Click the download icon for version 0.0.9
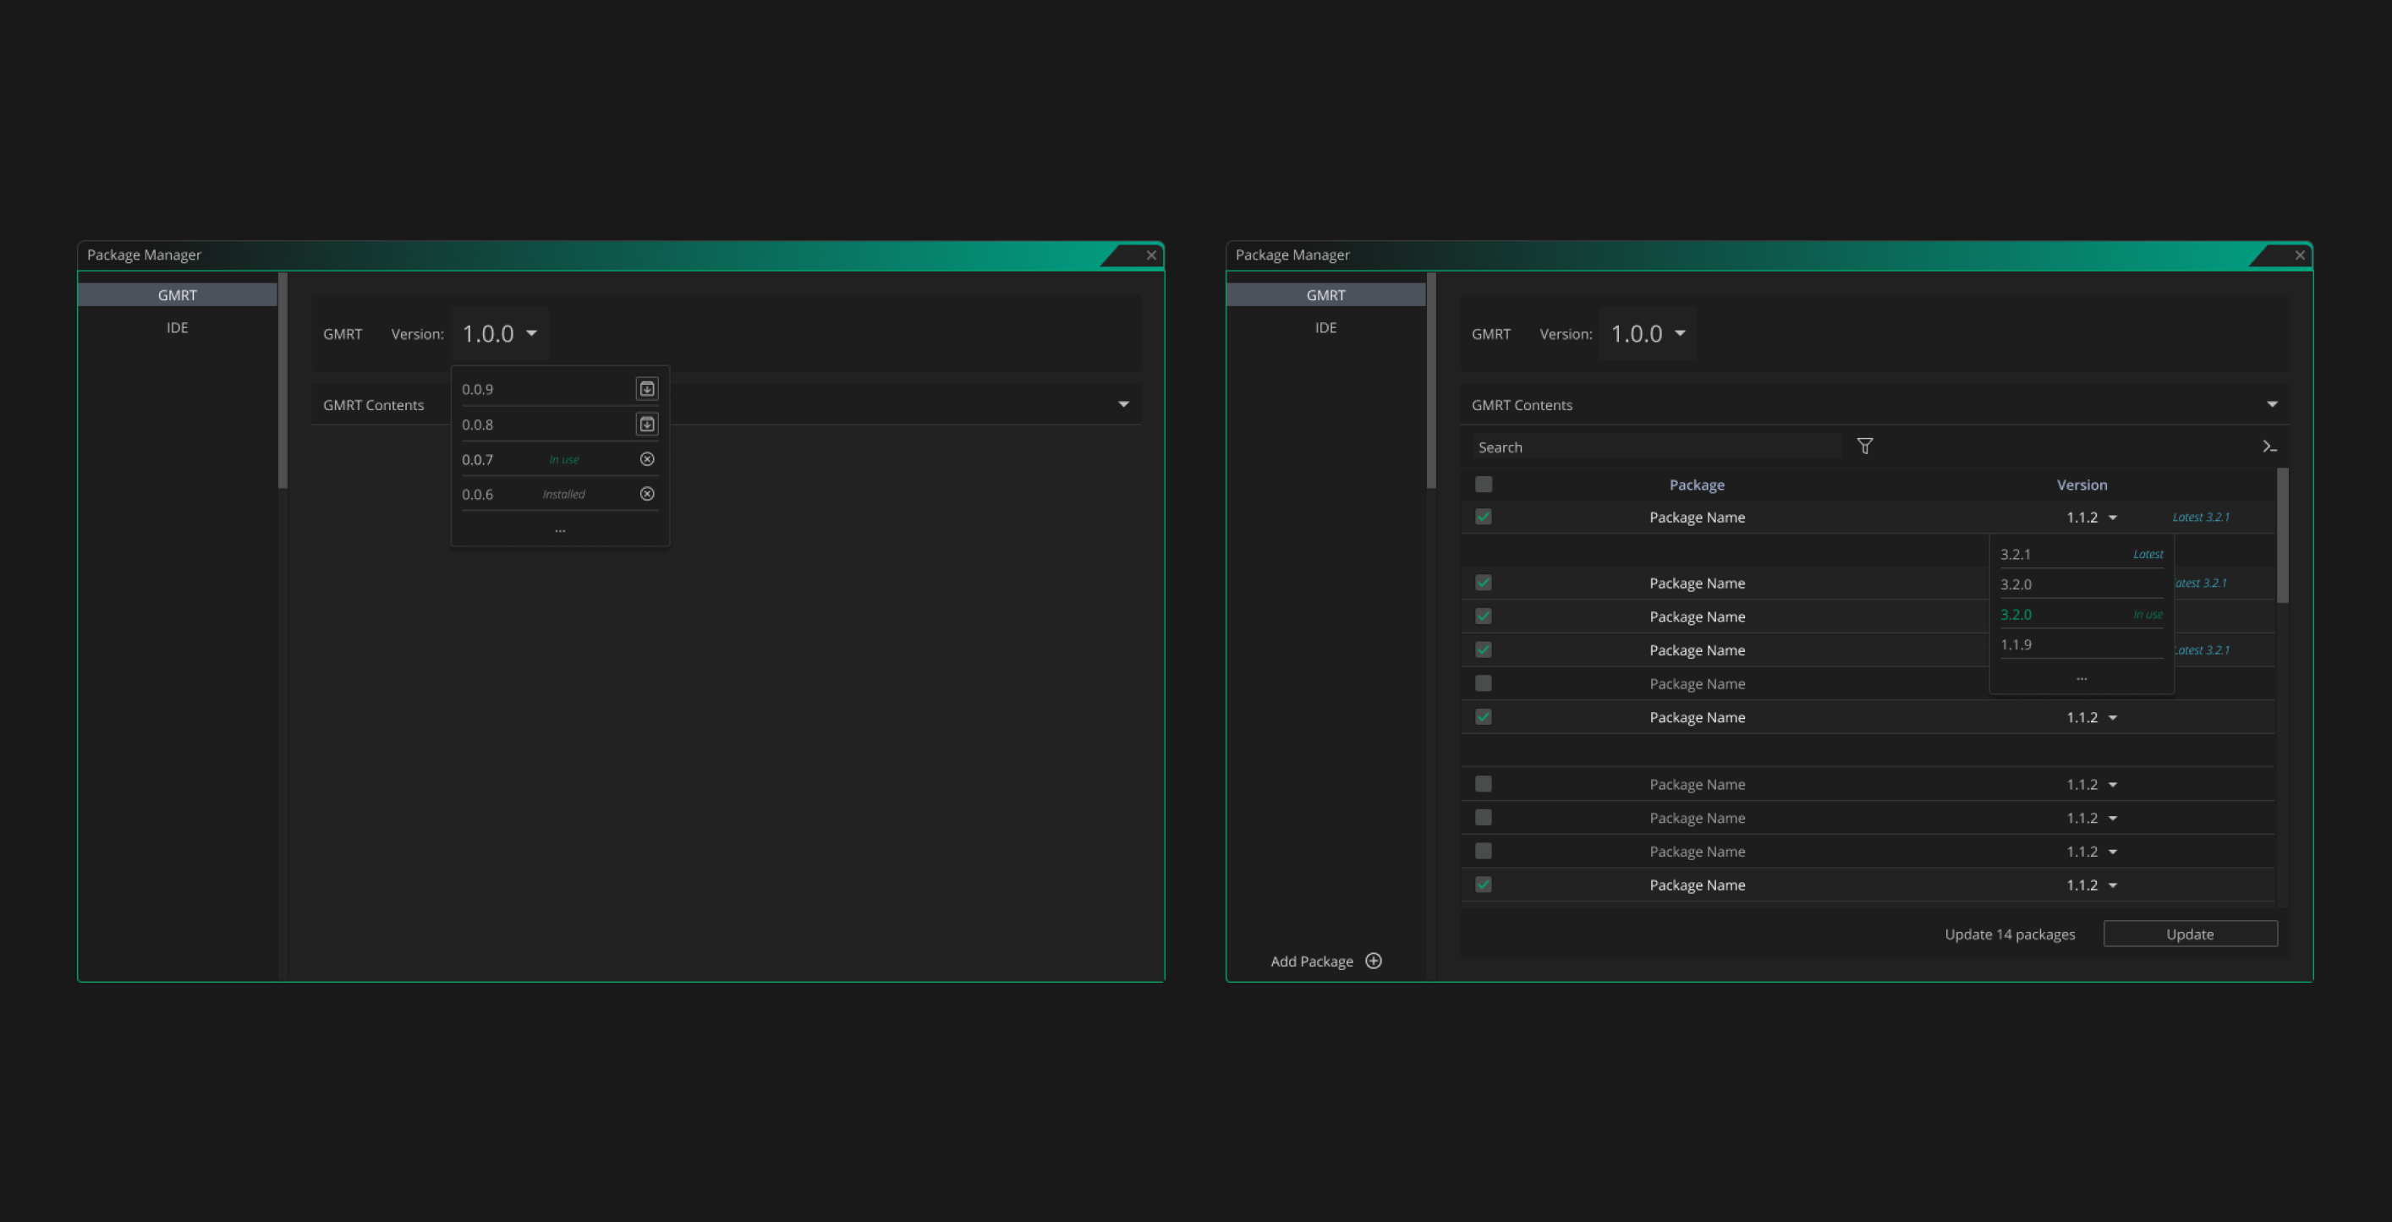Image resolution: width=2392 pixels, height=1222 pixels. [647, 389]
